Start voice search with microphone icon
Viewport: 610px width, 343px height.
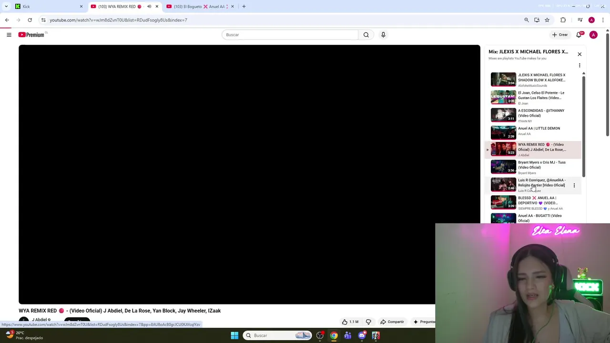click(383, 34)
